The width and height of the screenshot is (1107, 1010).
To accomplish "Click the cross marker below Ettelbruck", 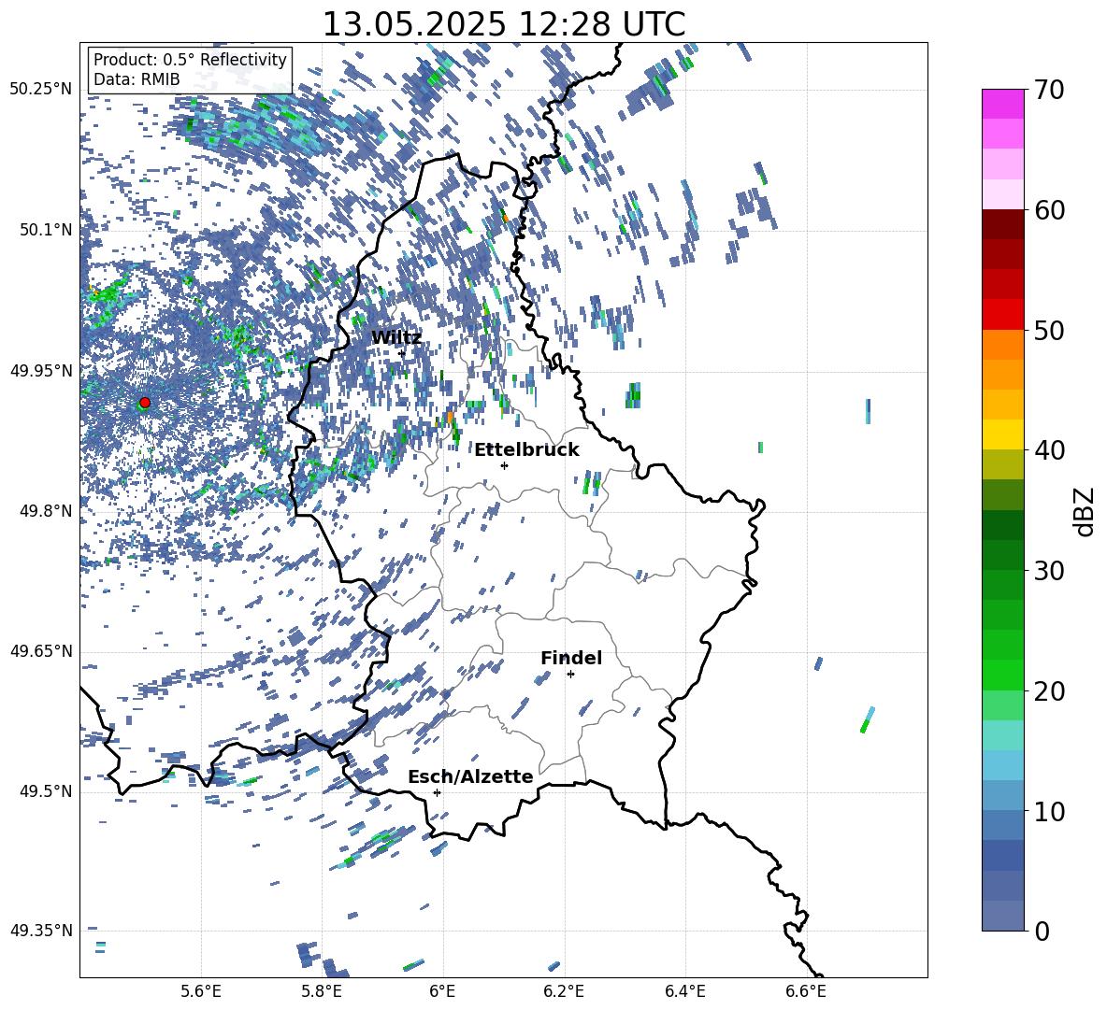I will coord(504,465).
